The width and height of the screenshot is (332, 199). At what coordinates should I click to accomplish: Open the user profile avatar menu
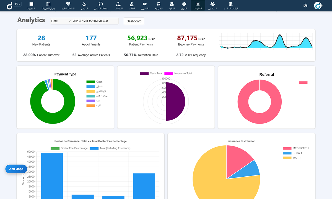coord(319,6)
